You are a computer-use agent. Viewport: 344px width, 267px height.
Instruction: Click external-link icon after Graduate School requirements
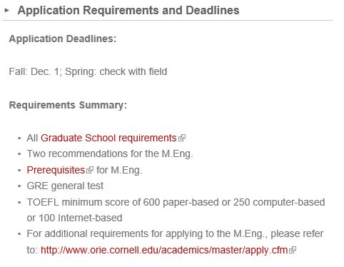[182, 138]
